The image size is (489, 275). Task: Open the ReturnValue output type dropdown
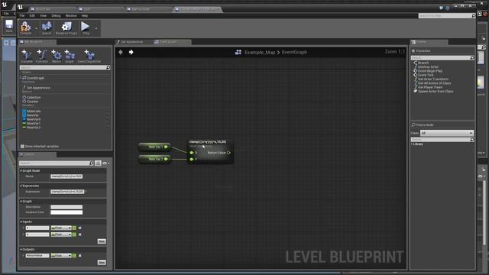click(61, 255)
